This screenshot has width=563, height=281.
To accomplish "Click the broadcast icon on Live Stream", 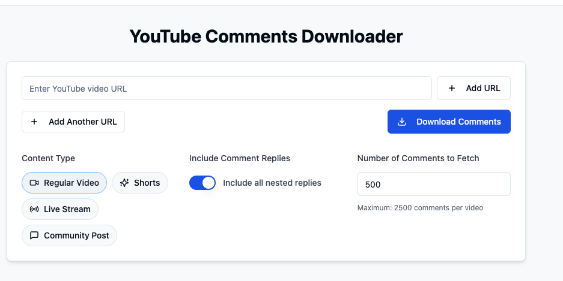I will [34, 209].
